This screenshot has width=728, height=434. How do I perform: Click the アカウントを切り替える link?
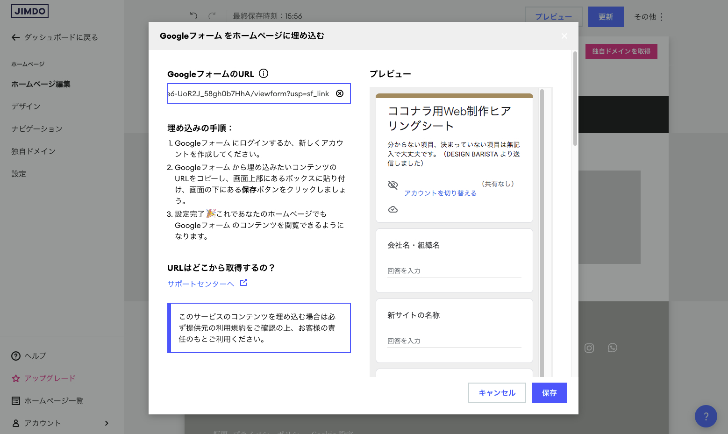click(440, 192)
